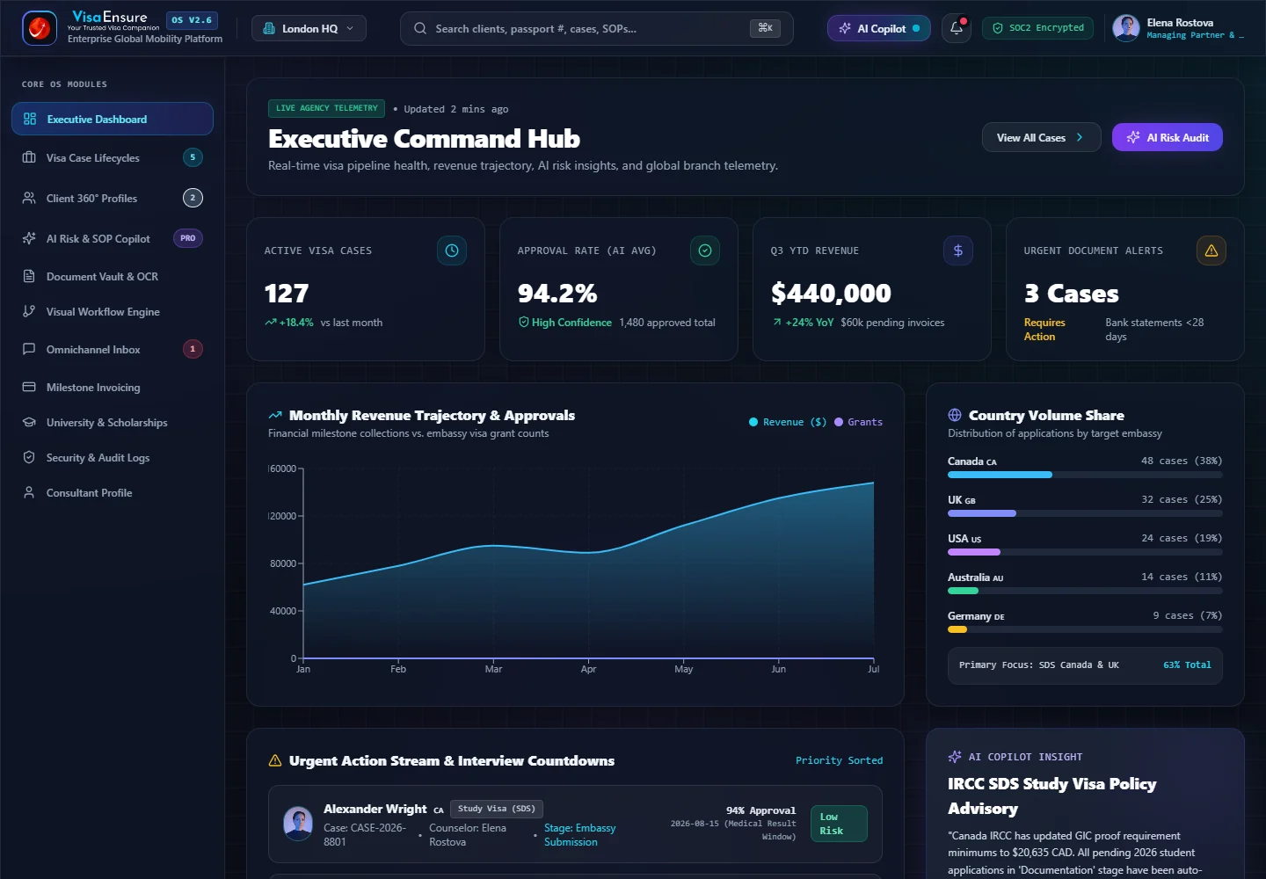Click Alexander Wright's avatar
The image size is (1266, 879).
tap(298, 824)
